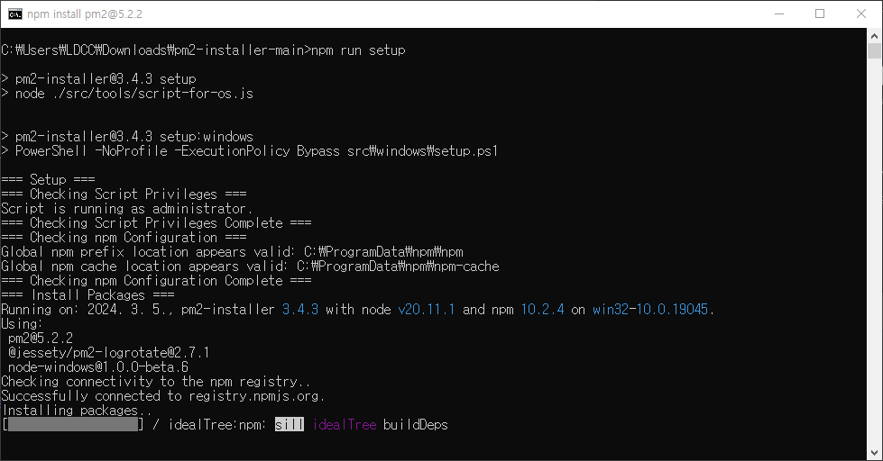Click the blue win32-10.0.19045 text
The width and height of the screenshot is (883, 461).
pos(650,309)
